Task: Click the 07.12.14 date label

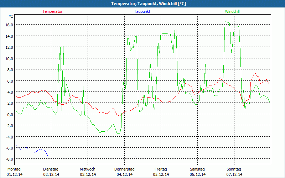Action: 234,174
